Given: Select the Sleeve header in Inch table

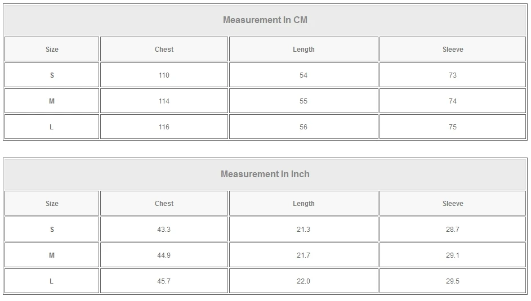Looking at the screenshot, I should 453,204.
